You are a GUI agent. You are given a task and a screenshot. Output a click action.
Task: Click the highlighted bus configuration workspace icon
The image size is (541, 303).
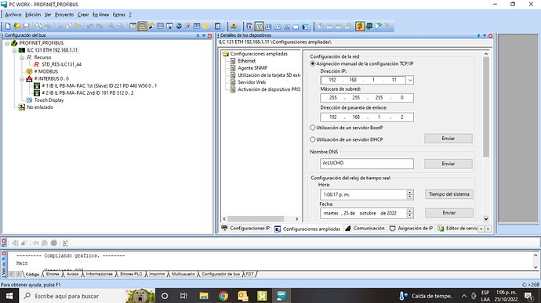259,26
